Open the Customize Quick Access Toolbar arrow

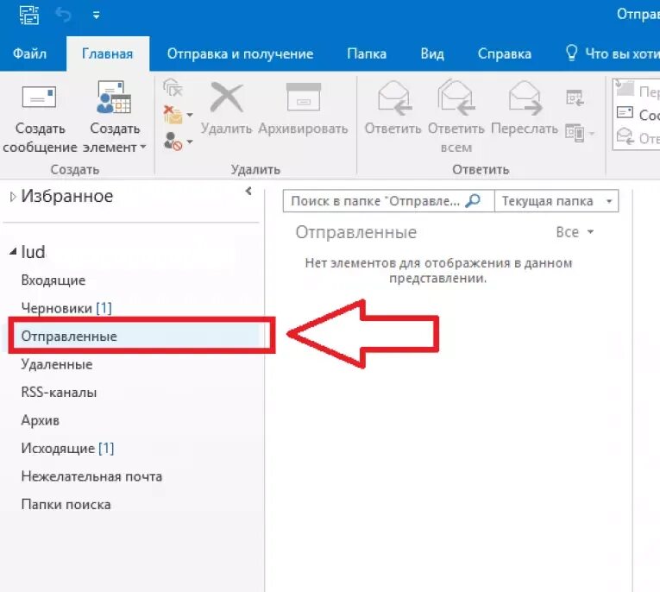point(97,16)
